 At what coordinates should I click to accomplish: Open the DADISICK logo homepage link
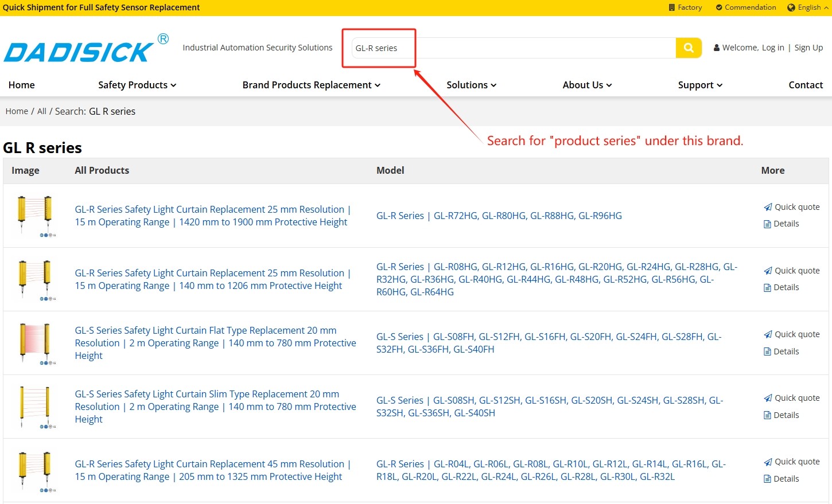point(86,48)
